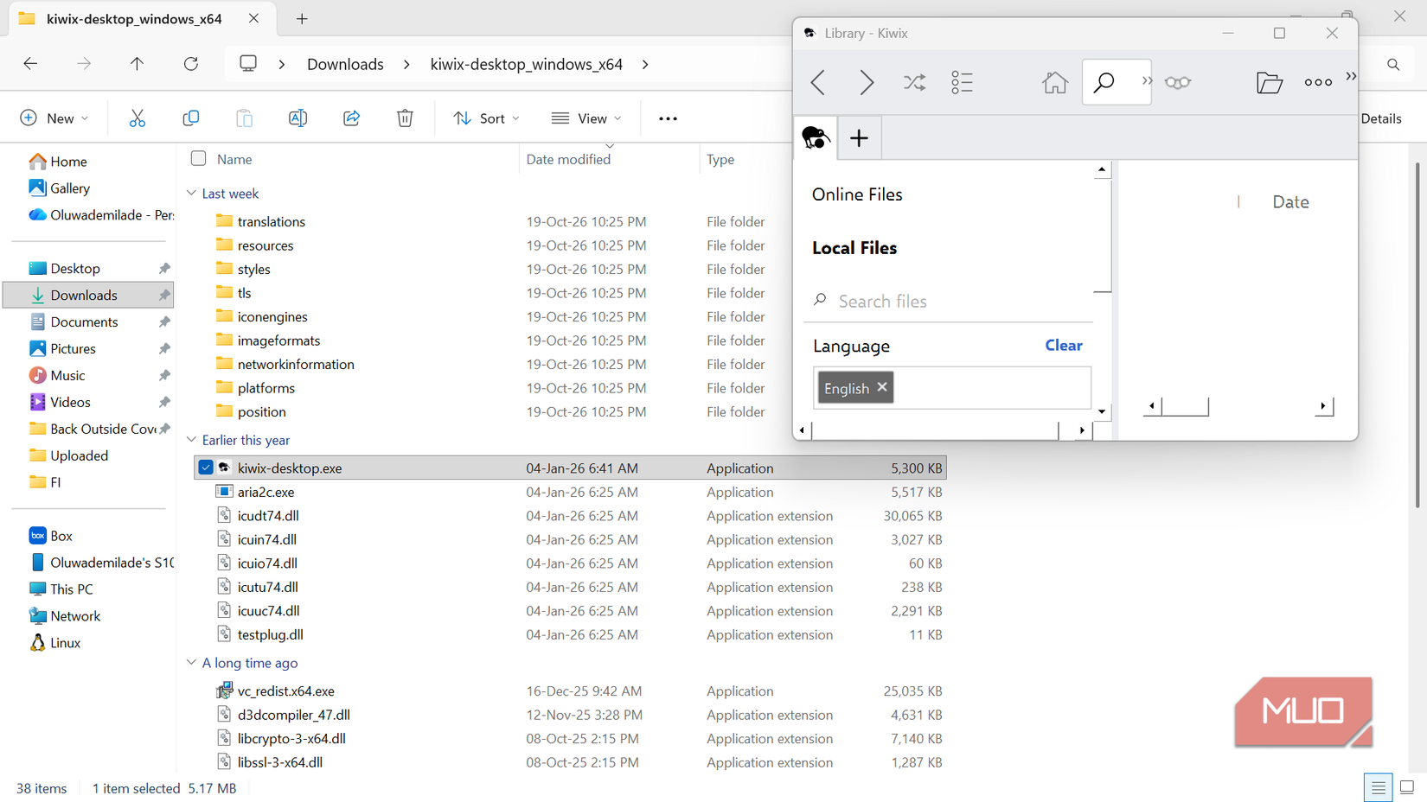
Task: Delete the selected file with trash icon
Action: (x=405, y=118)
